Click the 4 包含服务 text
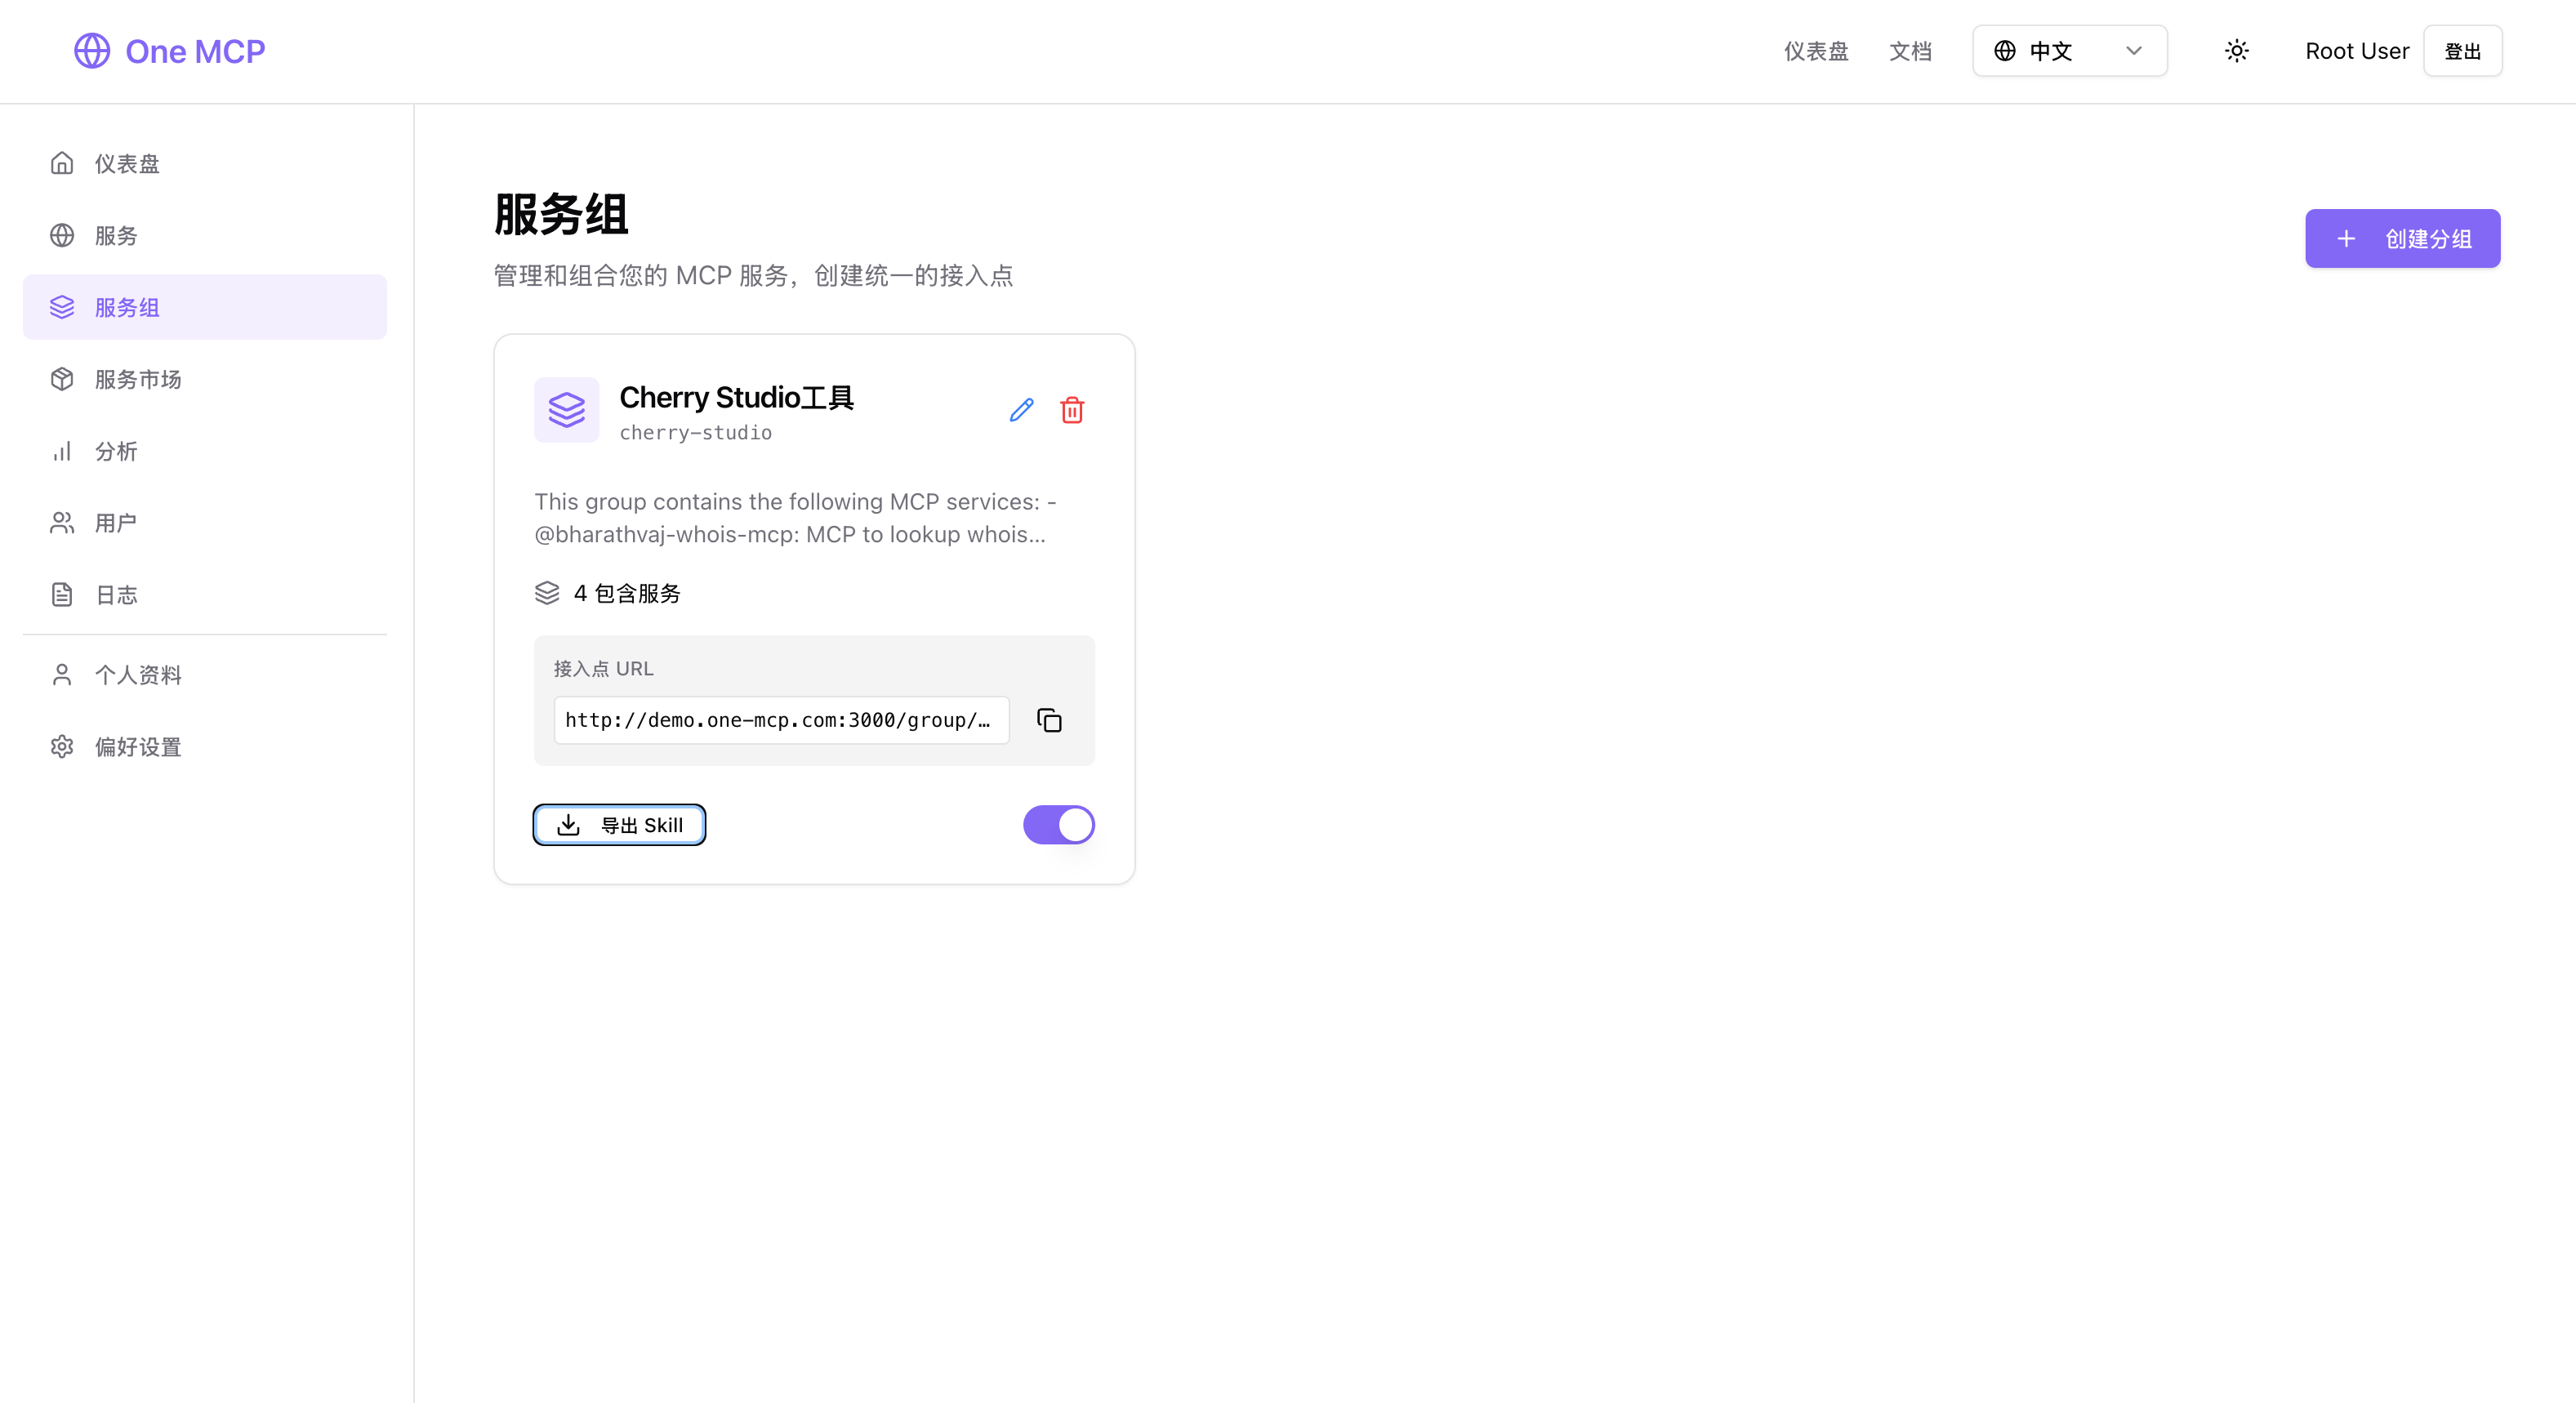Image resolution: width=2576 pixels, height=1403 pixels. [x=627, y=593]
